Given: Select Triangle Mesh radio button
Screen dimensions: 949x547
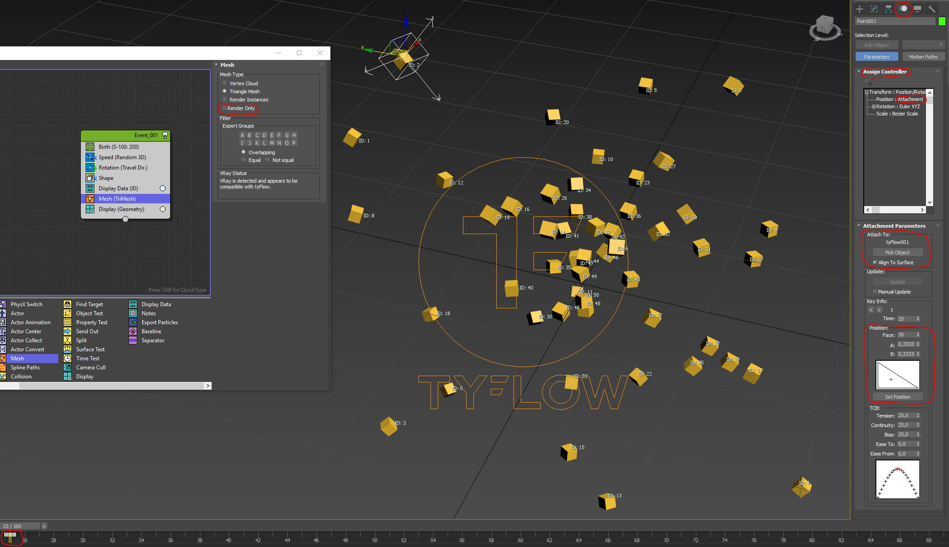Looking at the screenshot, I should pyautogui.click(x=224, y=91).
